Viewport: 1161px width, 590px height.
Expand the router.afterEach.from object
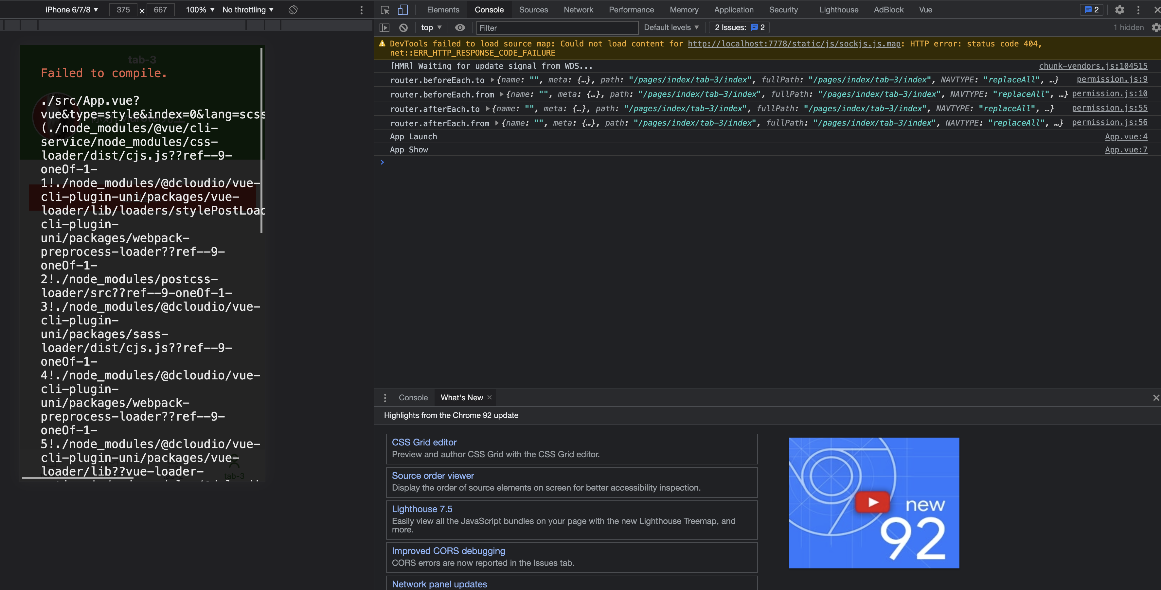(497, 123)
